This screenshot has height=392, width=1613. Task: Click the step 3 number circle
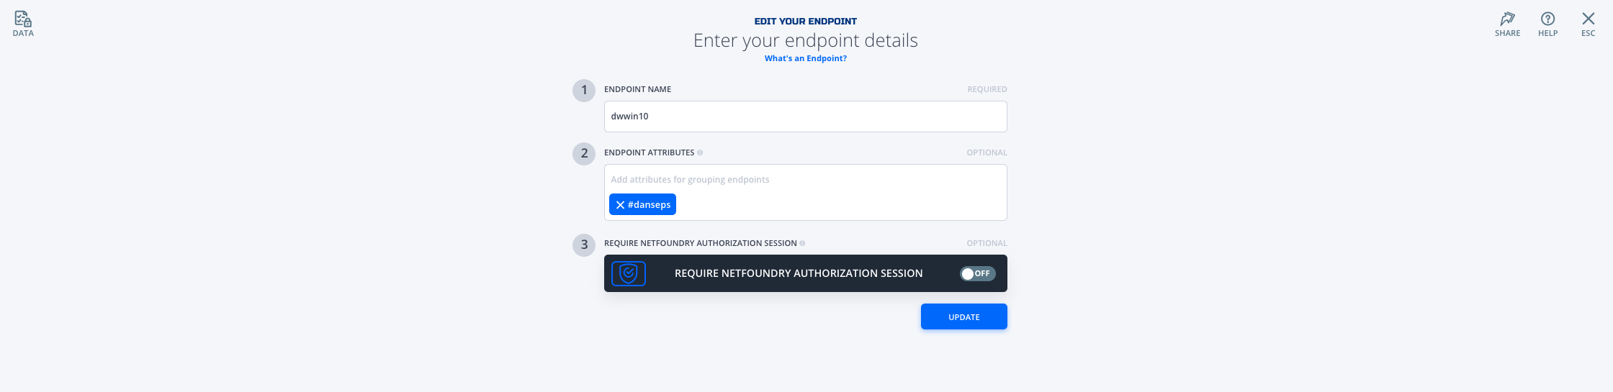coord(584,245)
